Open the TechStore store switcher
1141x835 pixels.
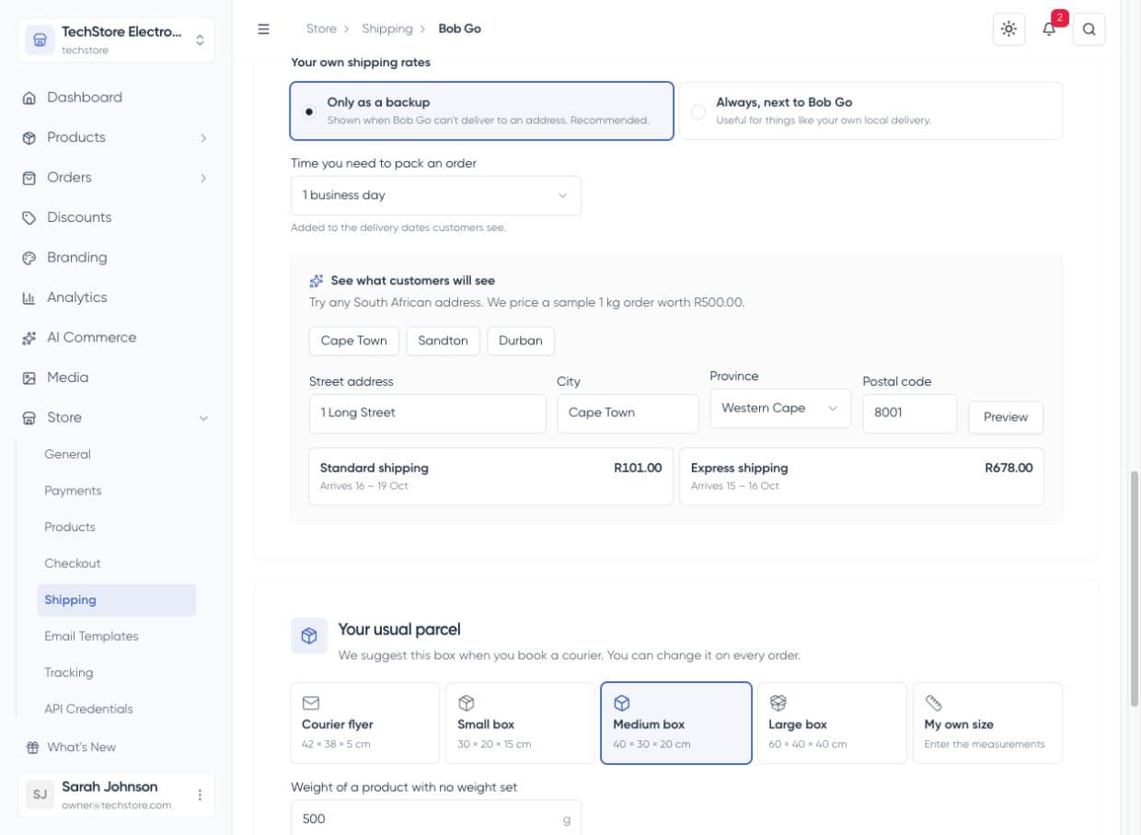pyautogui.click(x=116, y=41)
